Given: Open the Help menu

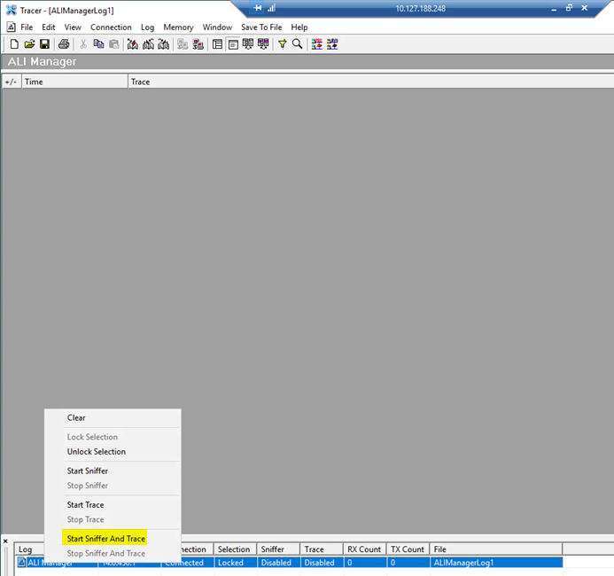Looking at the screenshot, I should (x=299, y=27).
